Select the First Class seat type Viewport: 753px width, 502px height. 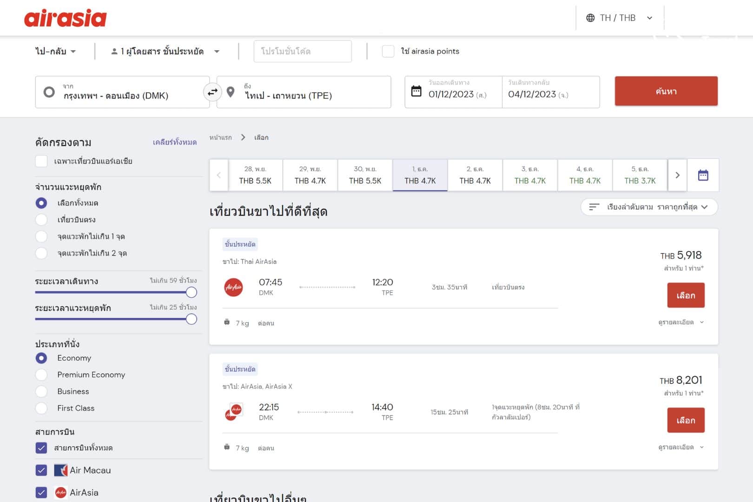coord(41,408)
